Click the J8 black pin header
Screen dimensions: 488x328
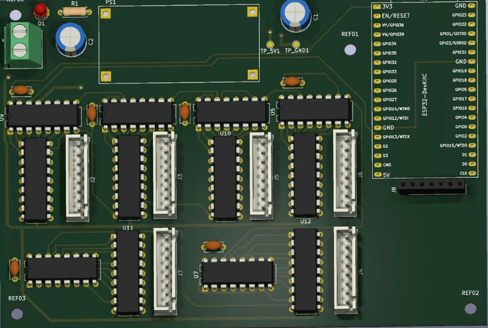coord(432,188)
